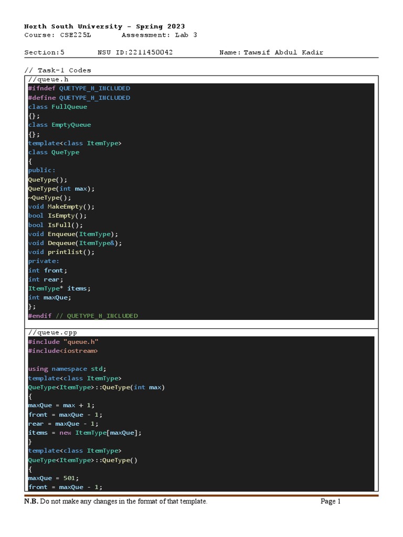
Task: Click the heading 'North South University – Spring 2023'
Action: pos(104,26)
